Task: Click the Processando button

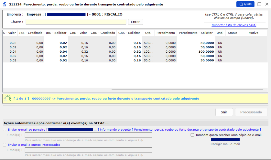Action: pos(251,112)
